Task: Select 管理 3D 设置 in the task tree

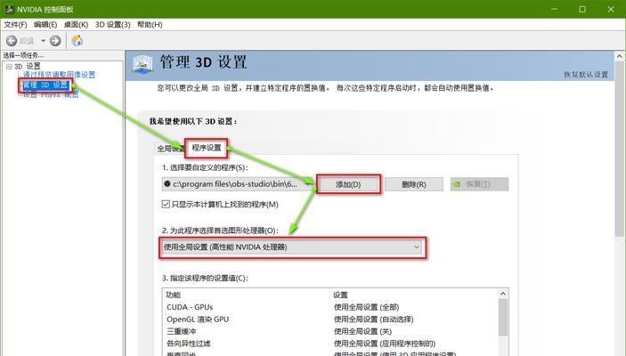Action: point(45,85)
